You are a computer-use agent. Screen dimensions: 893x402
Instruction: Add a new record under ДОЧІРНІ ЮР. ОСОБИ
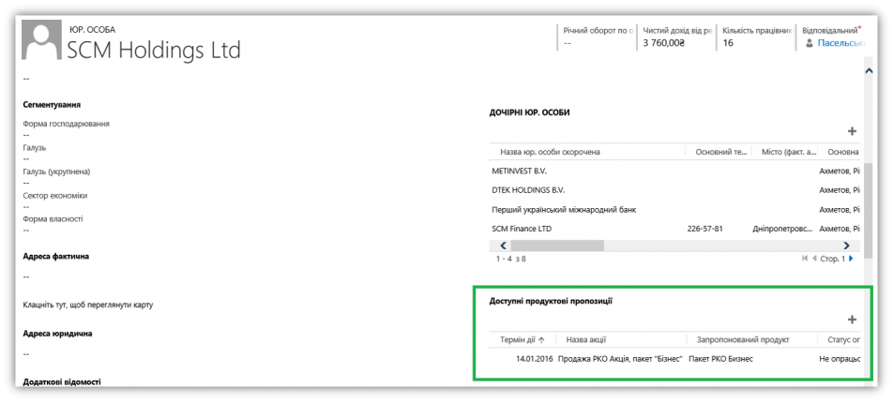point(852,132)
